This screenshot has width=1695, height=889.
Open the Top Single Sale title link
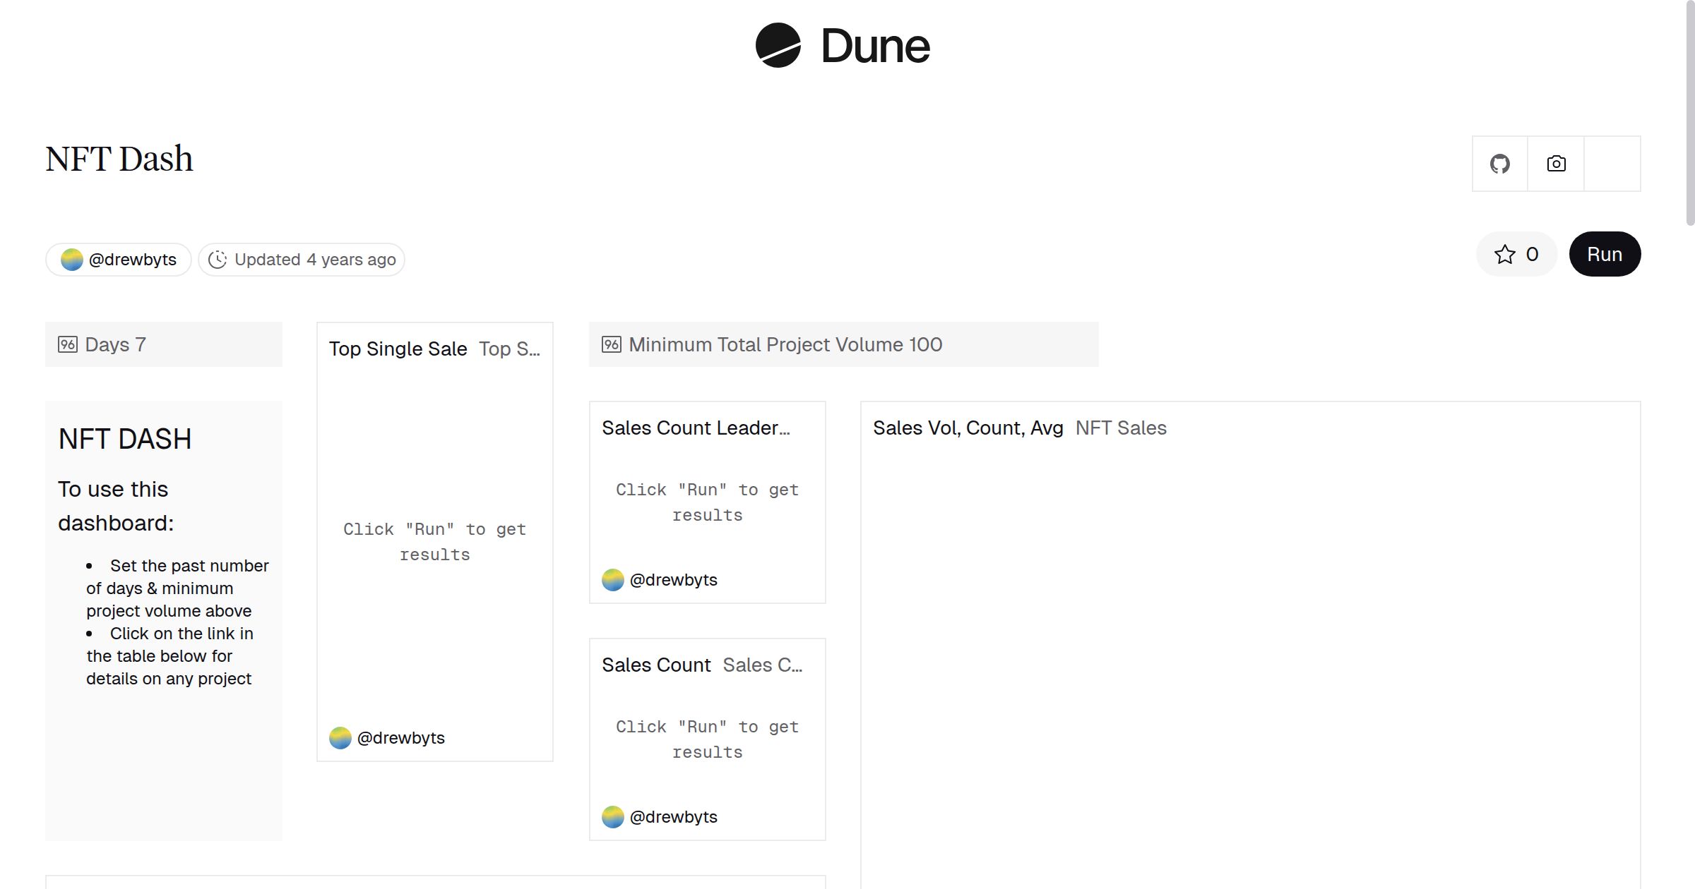point(398,349)
